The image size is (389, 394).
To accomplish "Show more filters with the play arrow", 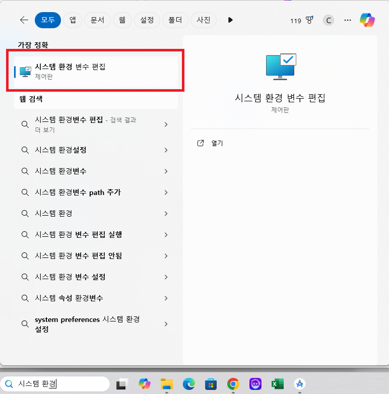I will point(230,20).
